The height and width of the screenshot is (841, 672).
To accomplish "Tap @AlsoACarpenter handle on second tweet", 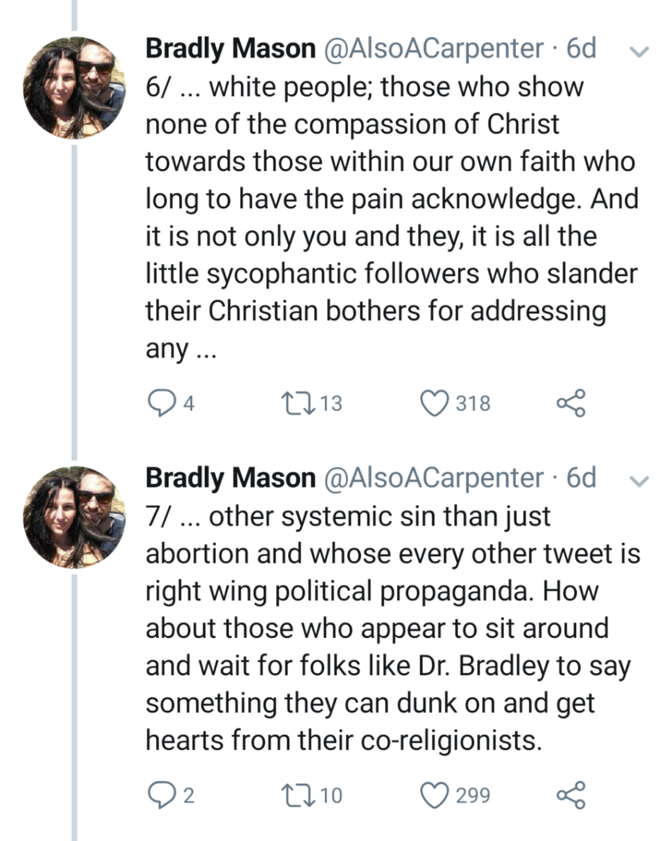I will tap(434, 478).
